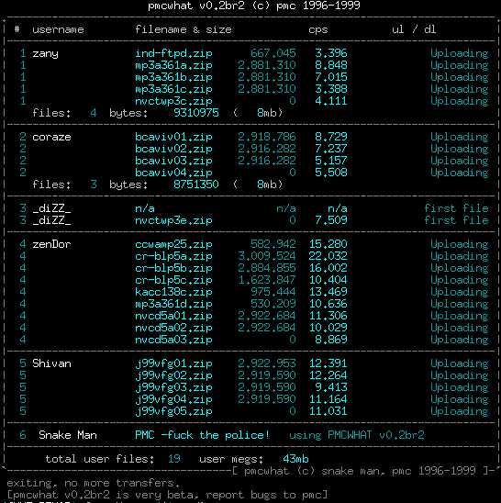The image size is (501, 503).
Task: Select nvcd5a03.zip filename
Action: coord(173,340)
